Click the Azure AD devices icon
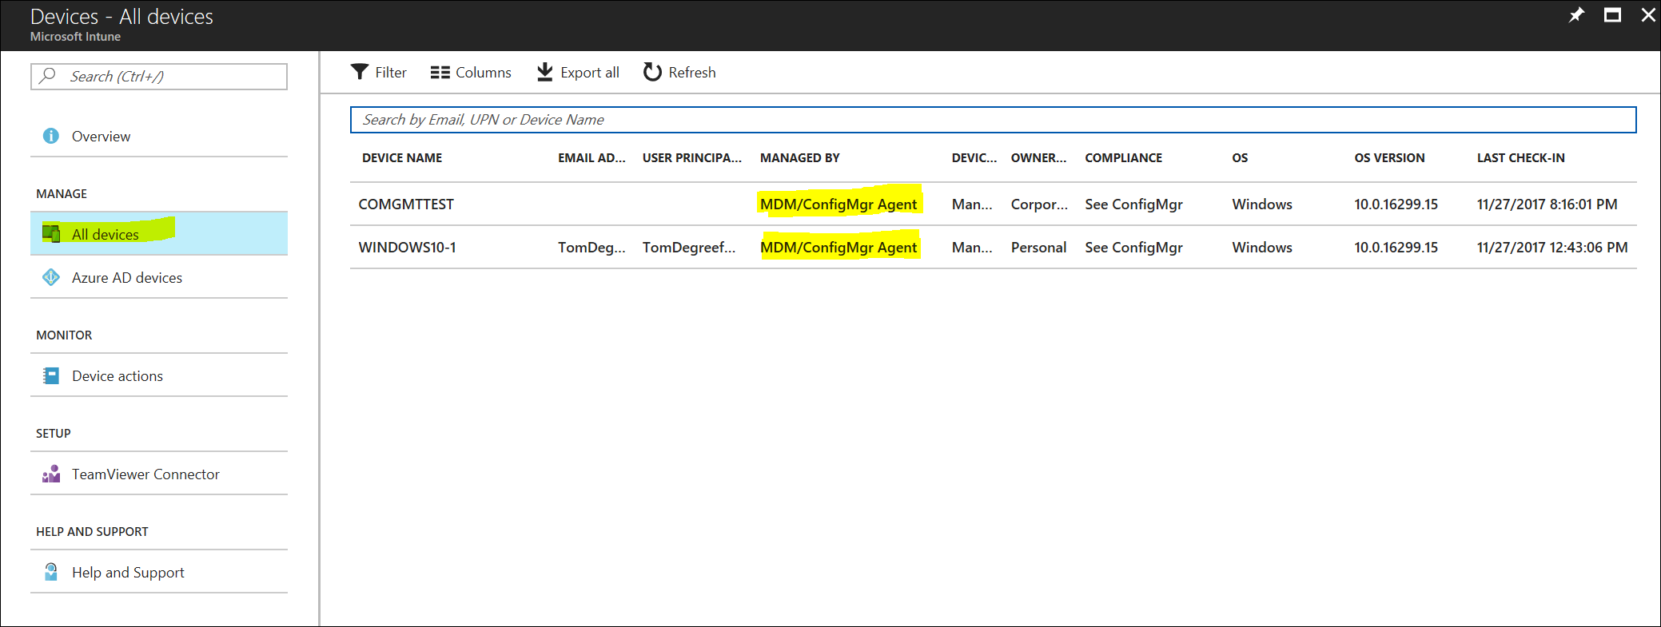The width and height of the screenshot is (1661, 627). point(51,277)
